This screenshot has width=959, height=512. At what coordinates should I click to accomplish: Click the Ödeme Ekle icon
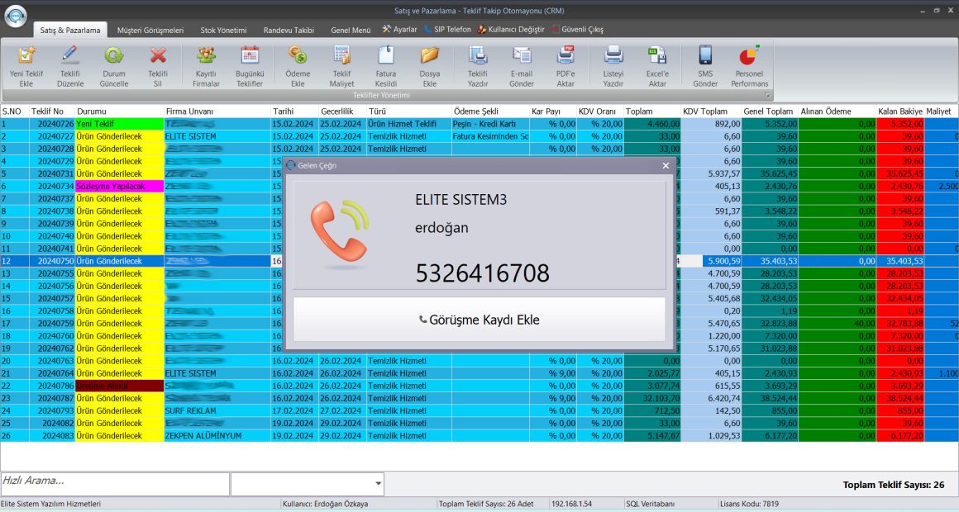(297, 66)
